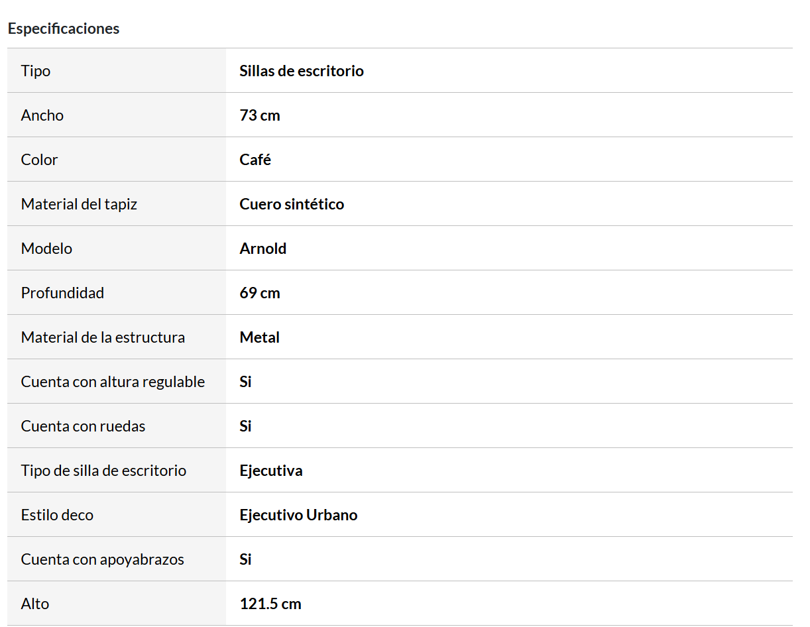Select the 121.5 cm height value
Image resolution: width=810 pixels, height=627 pixels.
270,604
